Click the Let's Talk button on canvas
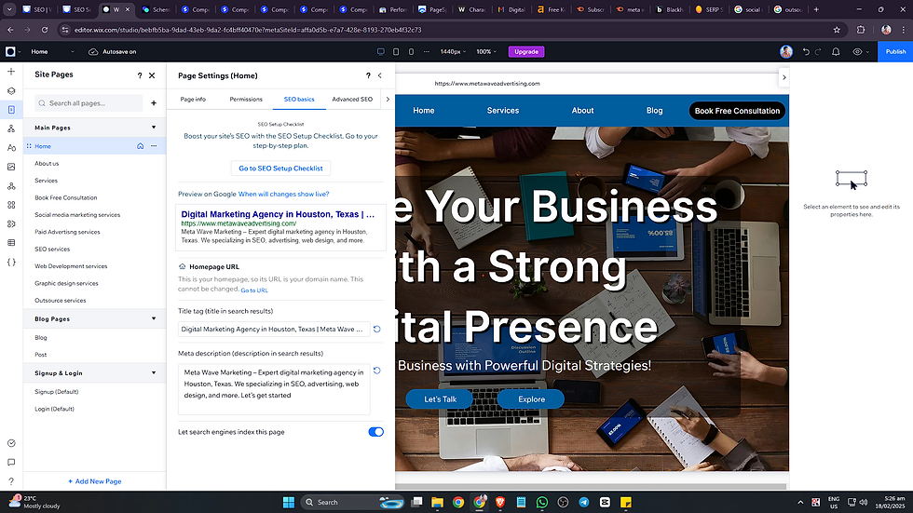 coord(440,399)
